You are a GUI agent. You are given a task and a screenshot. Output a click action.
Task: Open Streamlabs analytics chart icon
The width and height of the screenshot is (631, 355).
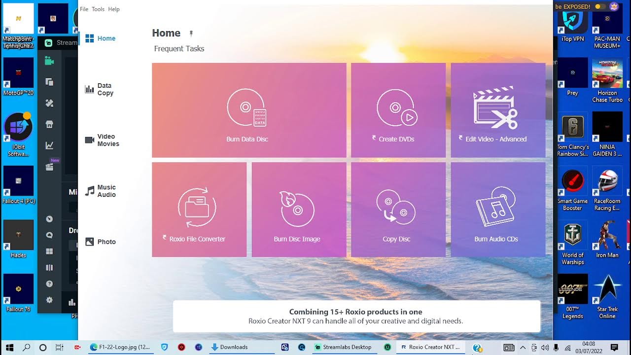[49, 145]
